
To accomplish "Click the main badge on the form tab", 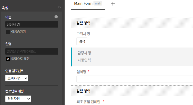I will 98,4.
